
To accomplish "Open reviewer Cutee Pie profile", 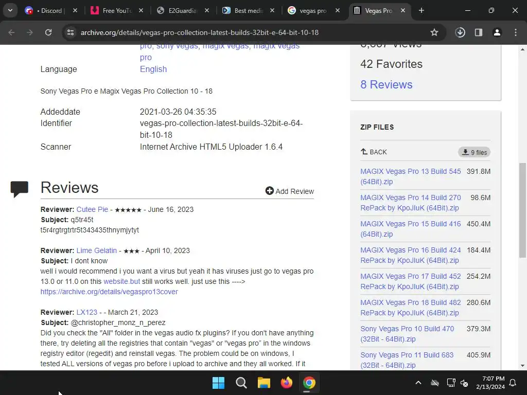I will (92, 209).
